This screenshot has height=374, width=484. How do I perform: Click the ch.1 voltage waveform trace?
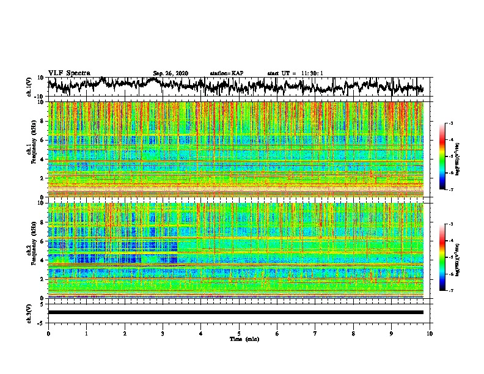[235, 86]
